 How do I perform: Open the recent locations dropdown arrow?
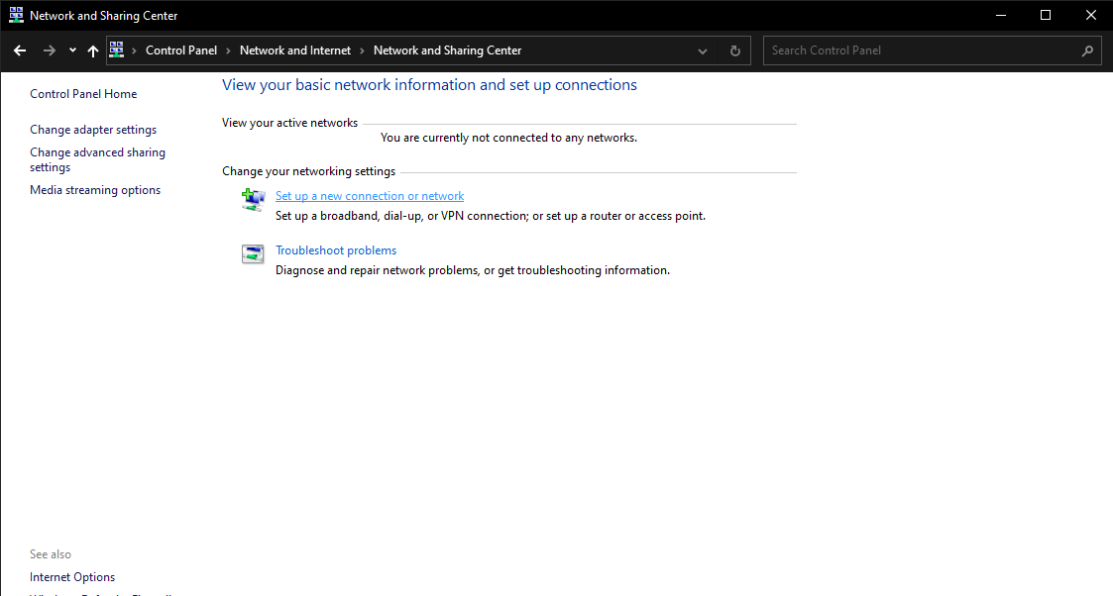[x=72, y=50]
